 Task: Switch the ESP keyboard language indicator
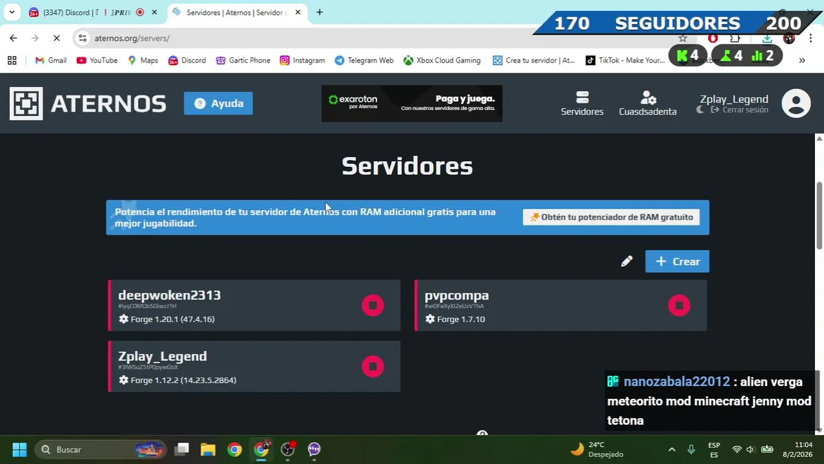click(714, 449)
